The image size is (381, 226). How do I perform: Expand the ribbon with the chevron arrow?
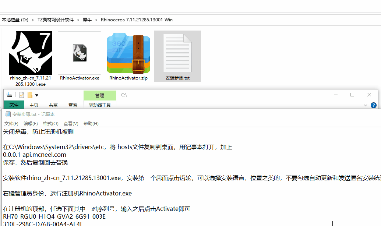(365, 105)
